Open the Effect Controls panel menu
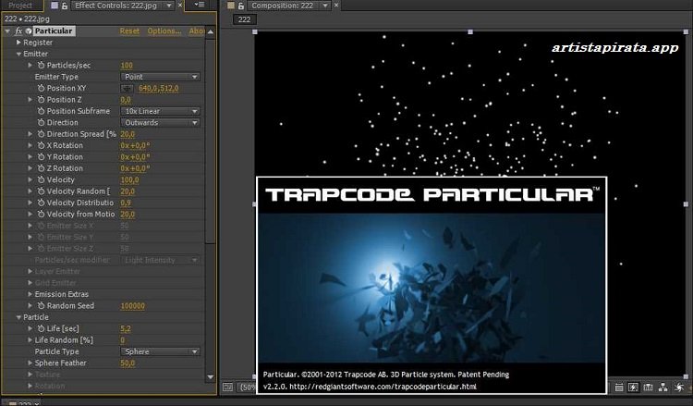Image resolution: width=693 pixels, height=406 pixels. [200, 6]
